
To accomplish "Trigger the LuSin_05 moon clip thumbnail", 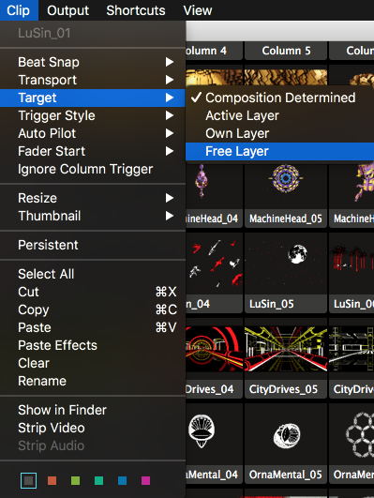I will (x=286, y=264).
